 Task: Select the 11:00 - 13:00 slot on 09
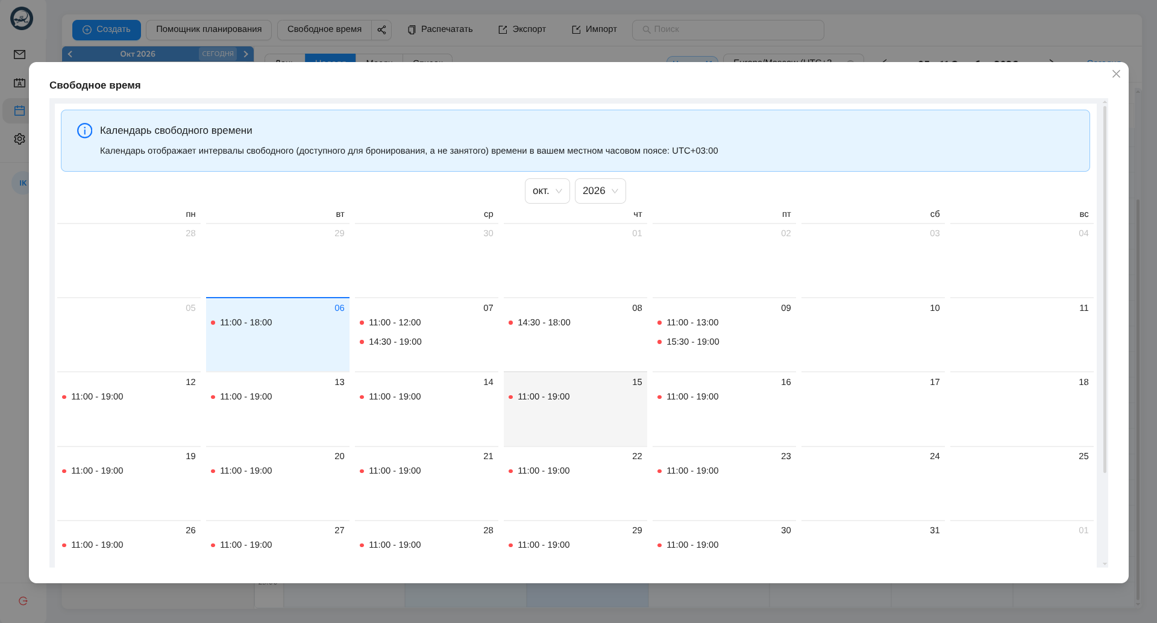pyautogui.click(x=692, y=323)
